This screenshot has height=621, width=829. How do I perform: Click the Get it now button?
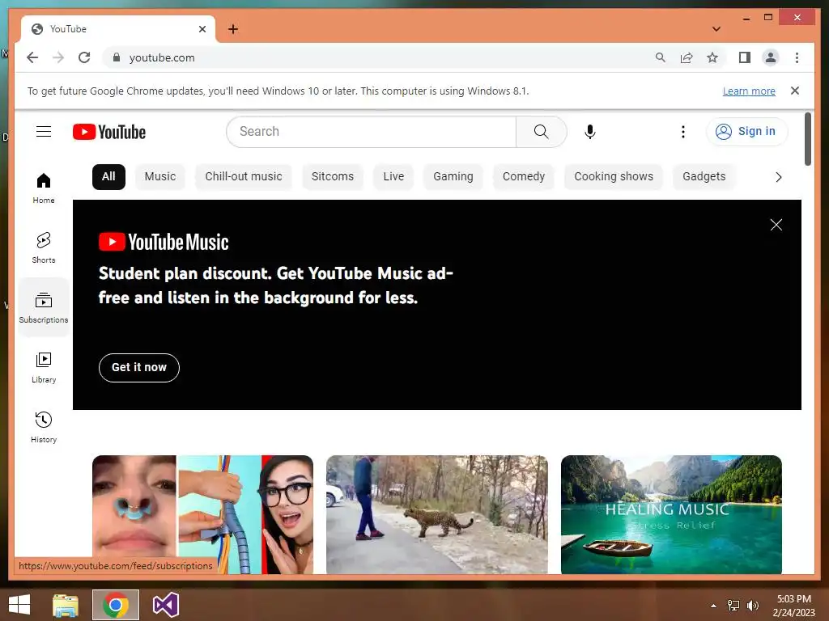139,368
